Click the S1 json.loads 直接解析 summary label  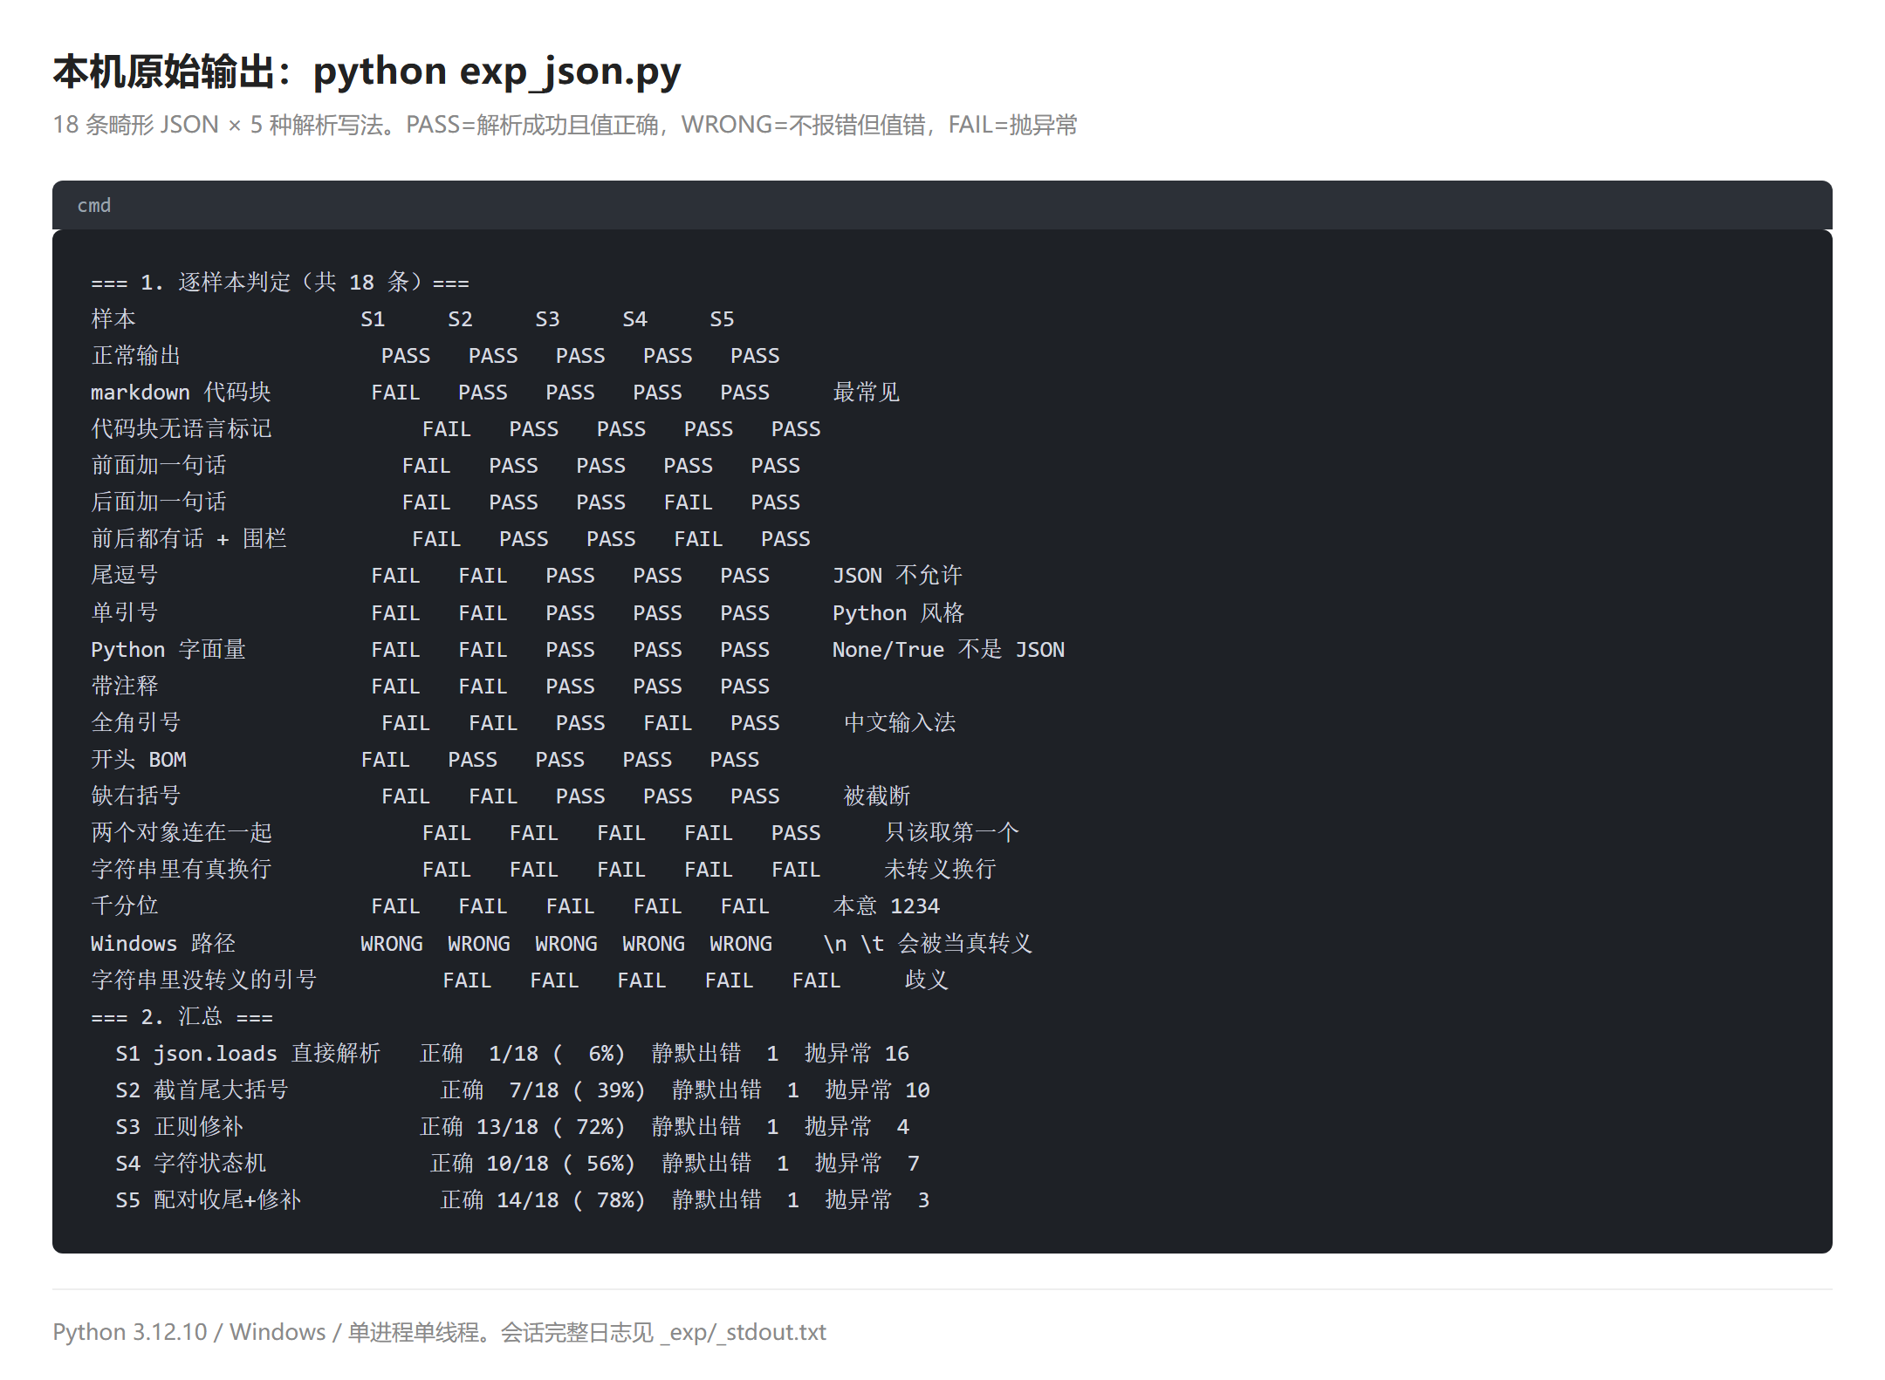(x=248, y=1054)
